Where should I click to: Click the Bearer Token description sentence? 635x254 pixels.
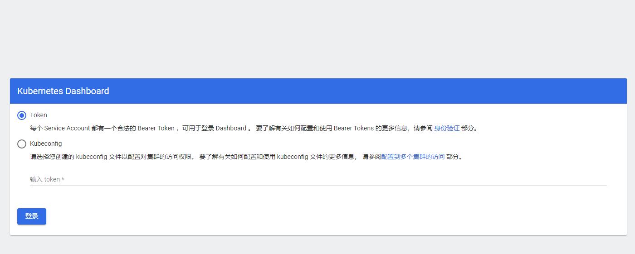(x=254, y=128)
